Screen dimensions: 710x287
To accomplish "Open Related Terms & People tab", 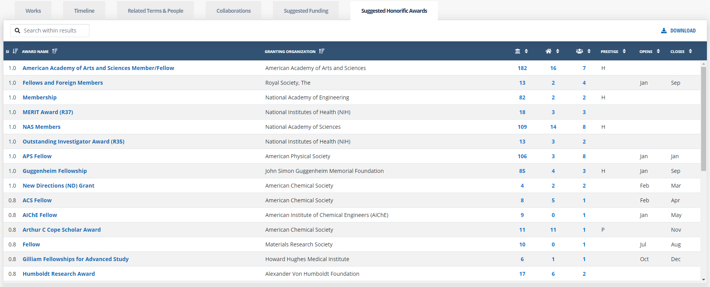I will click(156, 10).
